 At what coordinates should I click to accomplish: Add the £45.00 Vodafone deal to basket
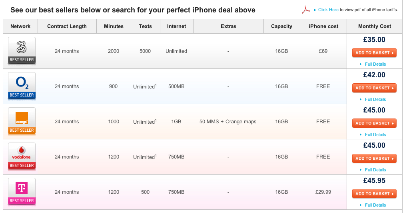[374, 159]
